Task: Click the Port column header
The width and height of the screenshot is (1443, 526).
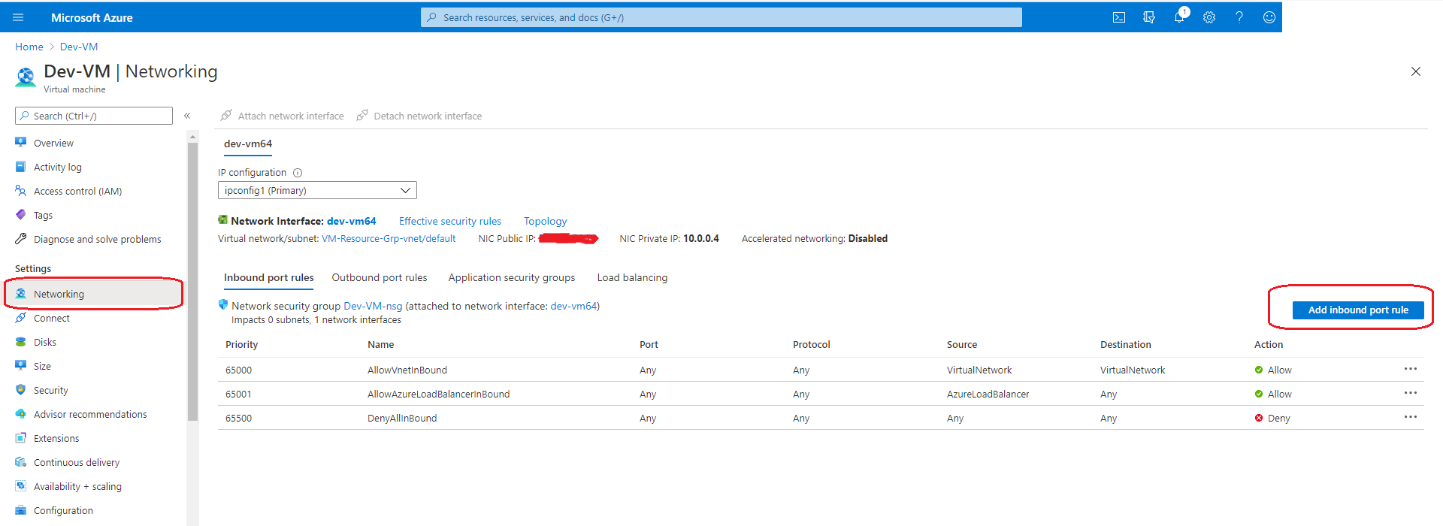Action: point(649,345)
